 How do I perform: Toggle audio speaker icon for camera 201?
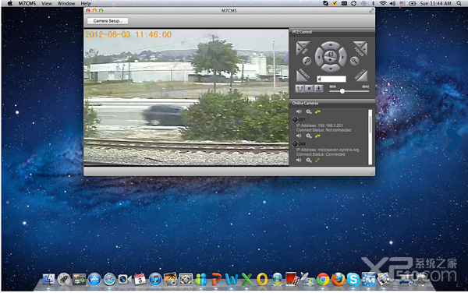click(299, 136)
